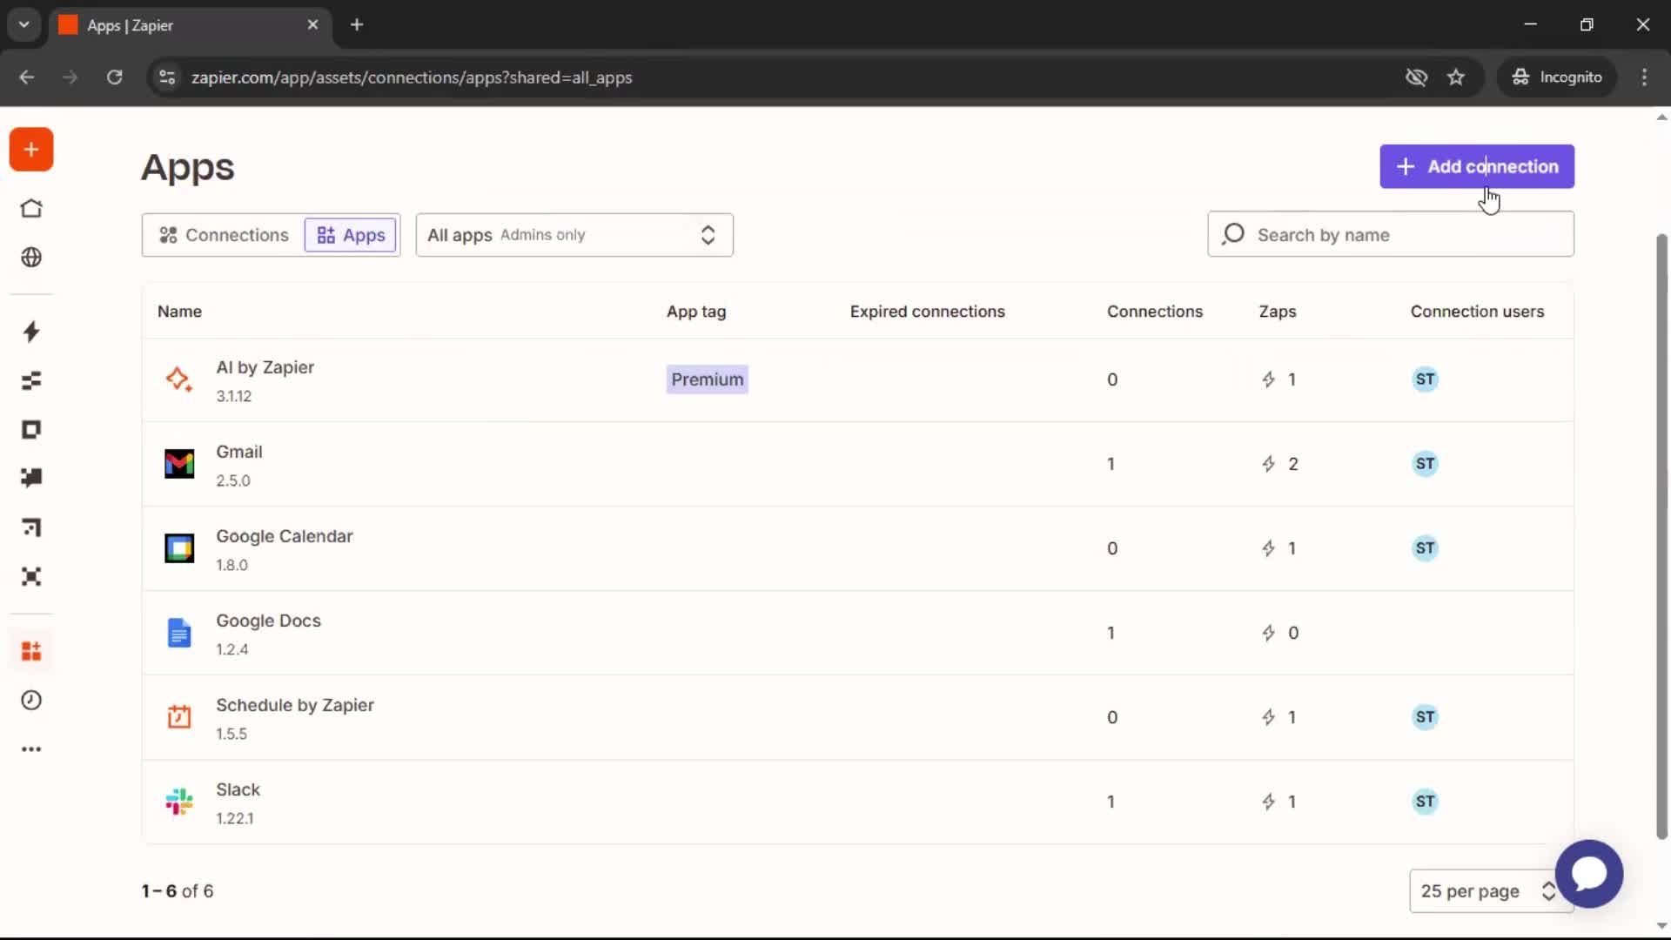Open the Agents icon in sidebar

[31, 576]
